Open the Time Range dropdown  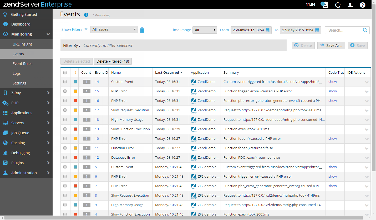pos(205,30)
